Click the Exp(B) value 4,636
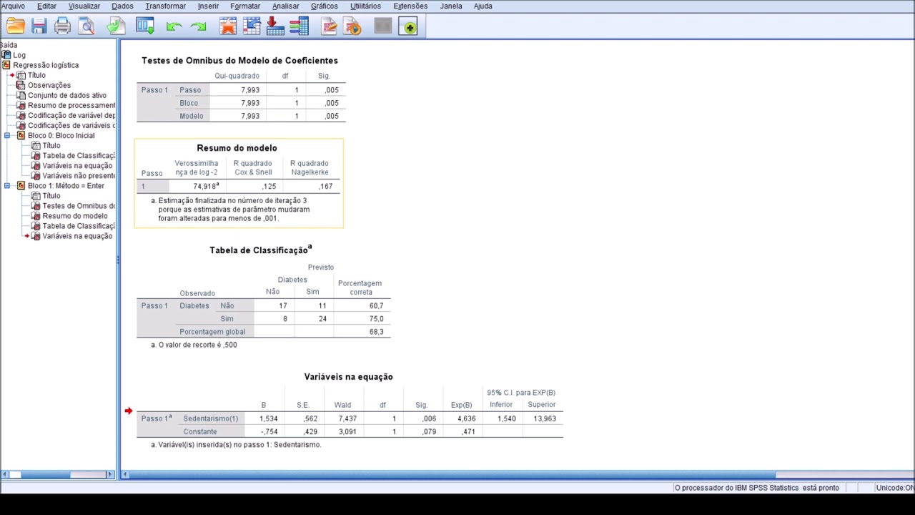 [x=466, y=418]
